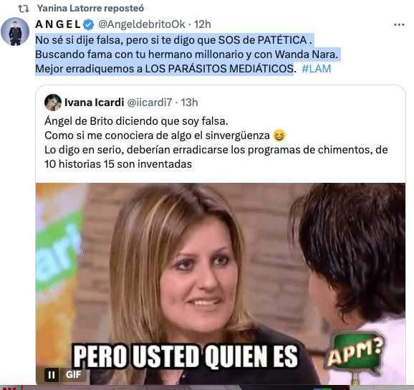Open the three-dot more options menu

point(399,24)
